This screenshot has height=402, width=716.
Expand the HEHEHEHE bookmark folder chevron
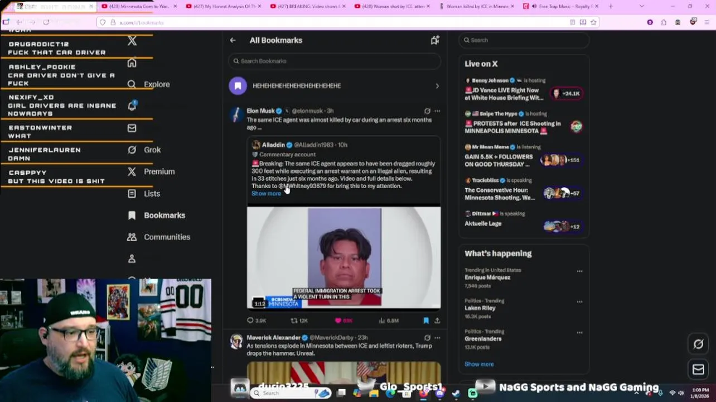437,86
